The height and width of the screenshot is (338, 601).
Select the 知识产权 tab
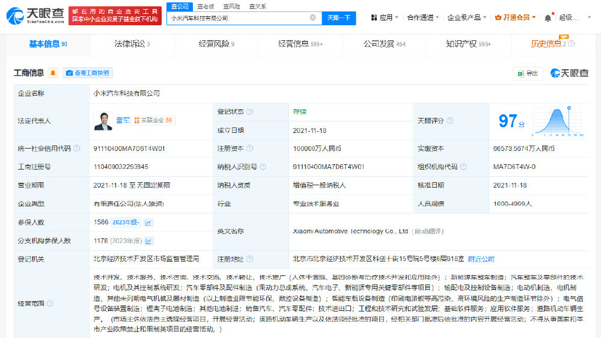coord(468,44)
